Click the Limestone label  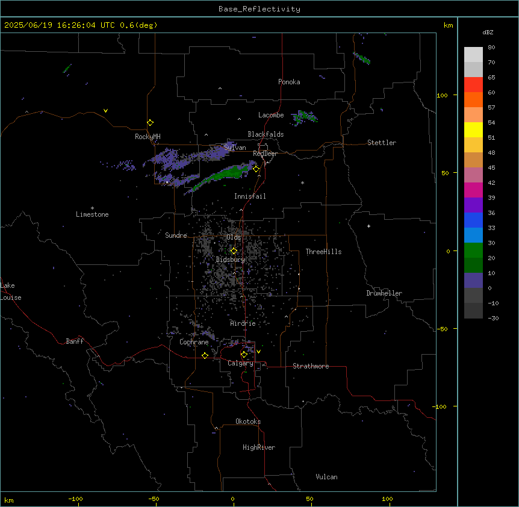(92, 214)
